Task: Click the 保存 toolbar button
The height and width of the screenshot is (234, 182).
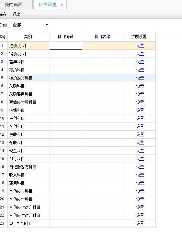Action: click(x=3, y=14)
